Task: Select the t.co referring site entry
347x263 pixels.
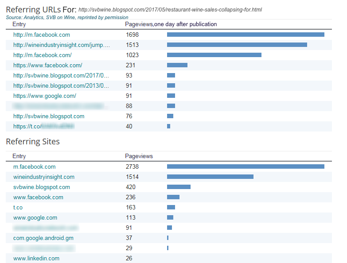Action: pos(18,207)
